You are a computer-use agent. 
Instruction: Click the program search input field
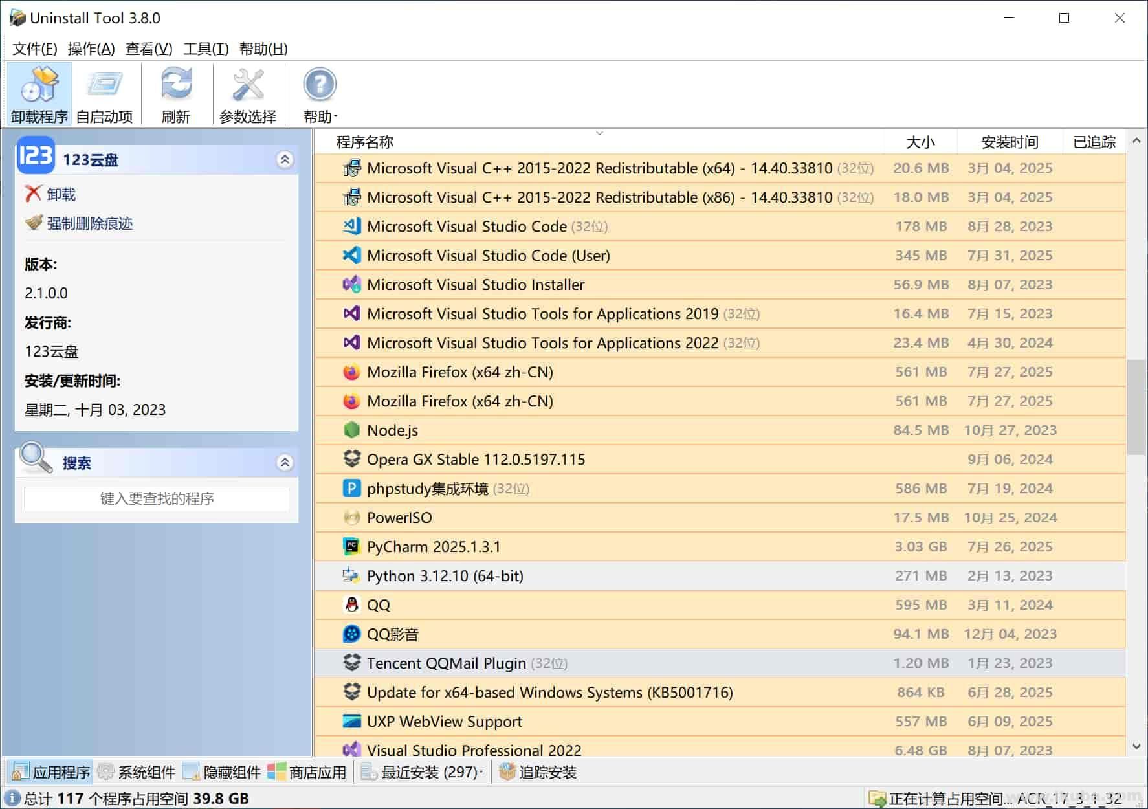tap(157, 498)
